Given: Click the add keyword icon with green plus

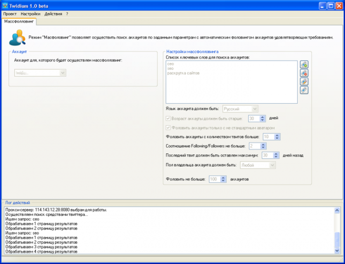Looking at the screenshot, I should [304, 65].
